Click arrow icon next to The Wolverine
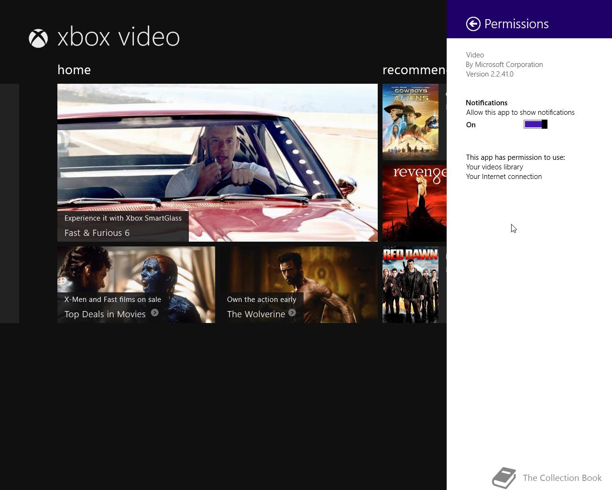The image size is (612, 490). [x=292, y=313]
